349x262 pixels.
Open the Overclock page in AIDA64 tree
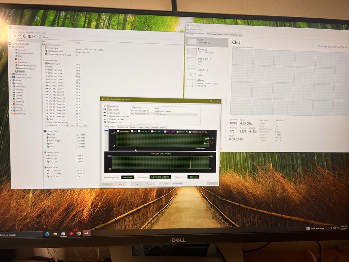(x=21, y=63)
